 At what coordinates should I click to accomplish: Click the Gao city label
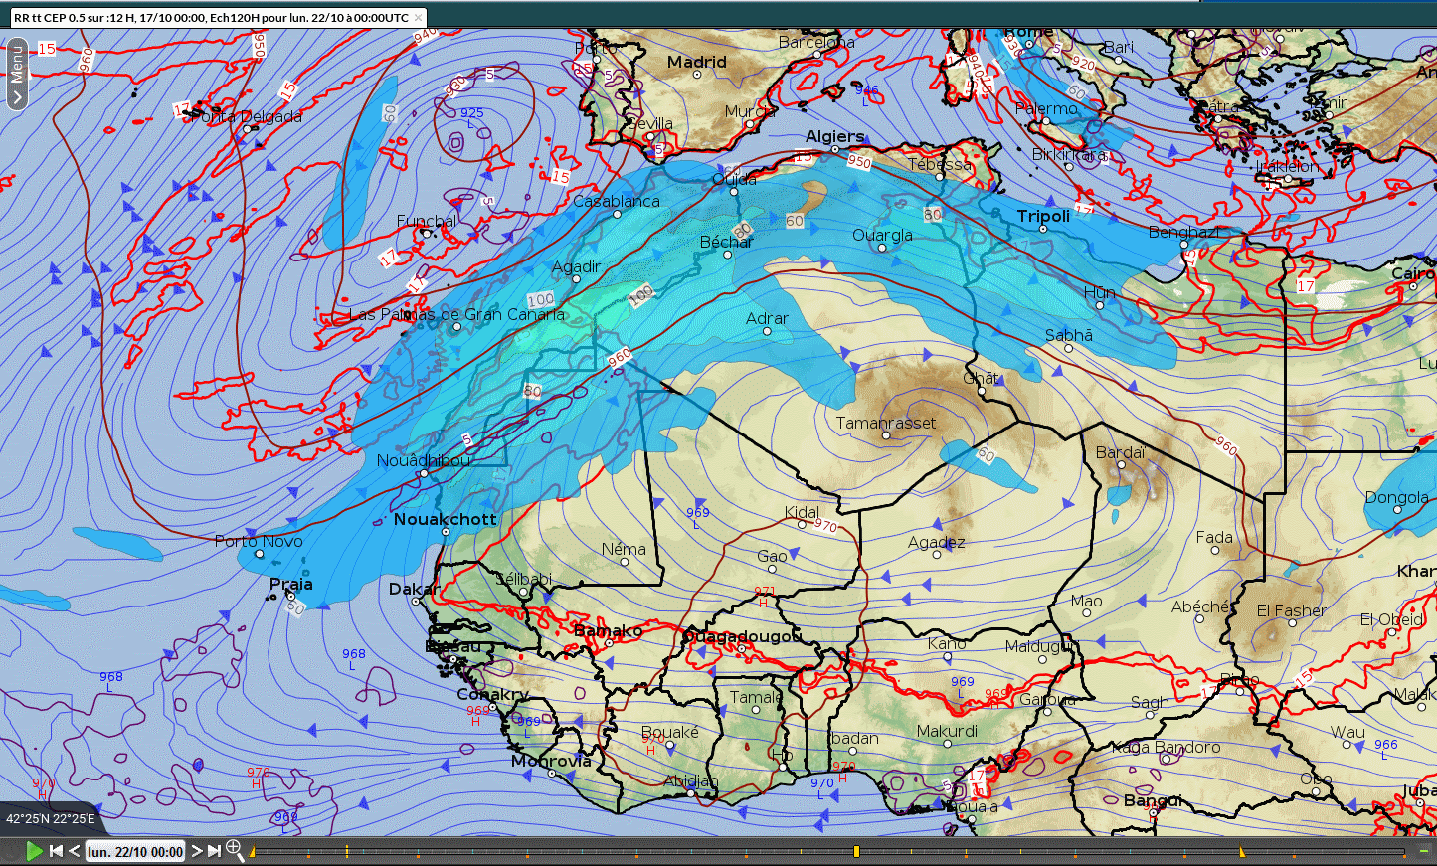772,556
